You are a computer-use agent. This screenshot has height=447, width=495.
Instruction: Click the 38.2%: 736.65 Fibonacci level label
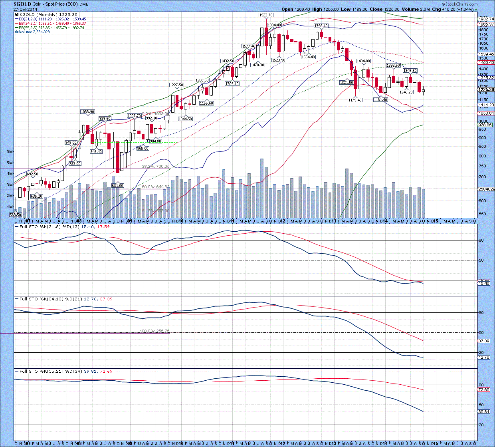coord(156,166)
